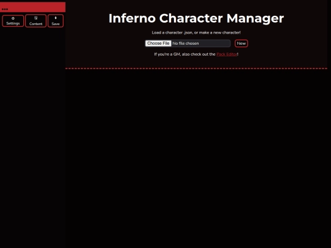Click the "If you're a GM" sentence text
This screenshot has width=331, height=248.
pos(196,54)
